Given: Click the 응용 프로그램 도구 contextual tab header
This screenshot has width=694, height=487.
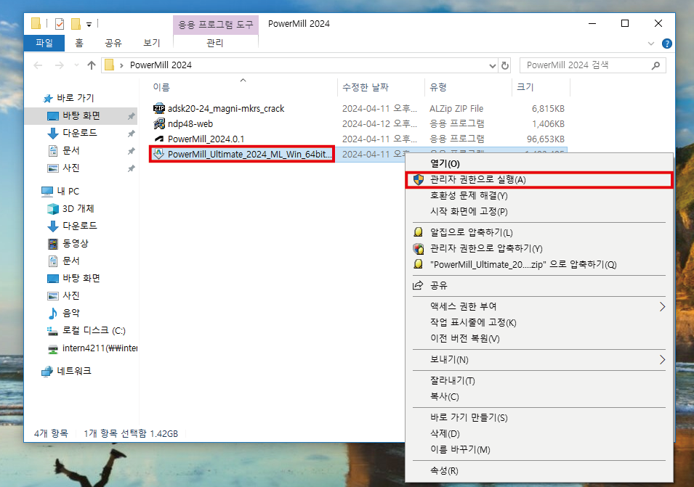Looking at the screenshot, I should [216, 25].
